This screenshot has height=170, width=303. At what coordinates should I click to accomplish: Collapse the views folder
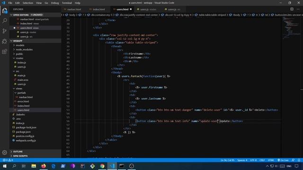[x=19, y=88]
